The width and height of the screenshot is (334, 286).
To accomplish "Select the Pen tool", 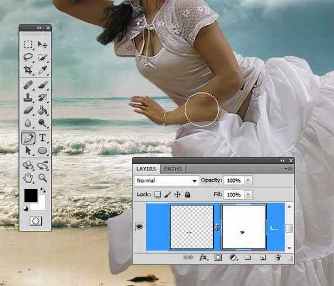I will click(28, 137).
